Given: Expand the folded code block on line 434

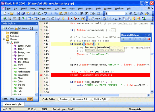Looking at the screenshot, I should point(41,30).
